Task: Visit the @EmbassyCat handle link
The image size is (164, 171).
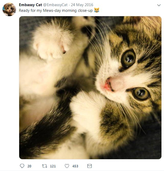Action: tap(55, 5)
